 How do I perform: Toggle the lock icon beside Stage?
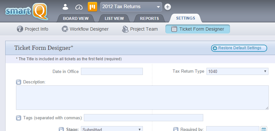tap(61, 129)
